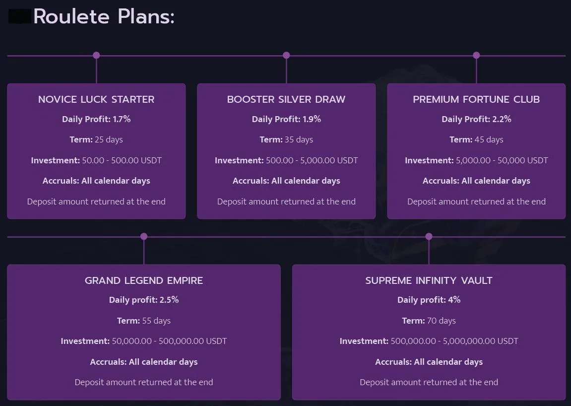
Task: Click Daily profit 2.5% in Grand Legend card
Action: tap(144, 300)
